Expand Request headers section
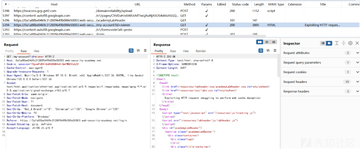Screen dimensions: 360x150 (x=320, y=82)
